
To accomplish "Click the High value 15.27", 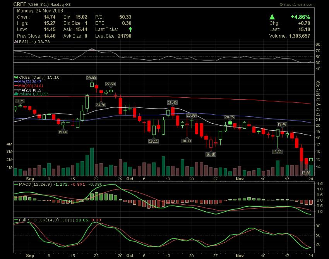I will pos(50,23).
